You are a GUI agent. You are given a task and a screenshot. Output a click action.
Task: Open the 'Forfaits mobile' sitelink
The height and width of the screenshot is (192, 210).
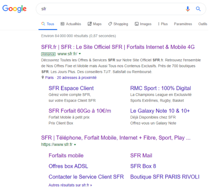click(66, 156)
